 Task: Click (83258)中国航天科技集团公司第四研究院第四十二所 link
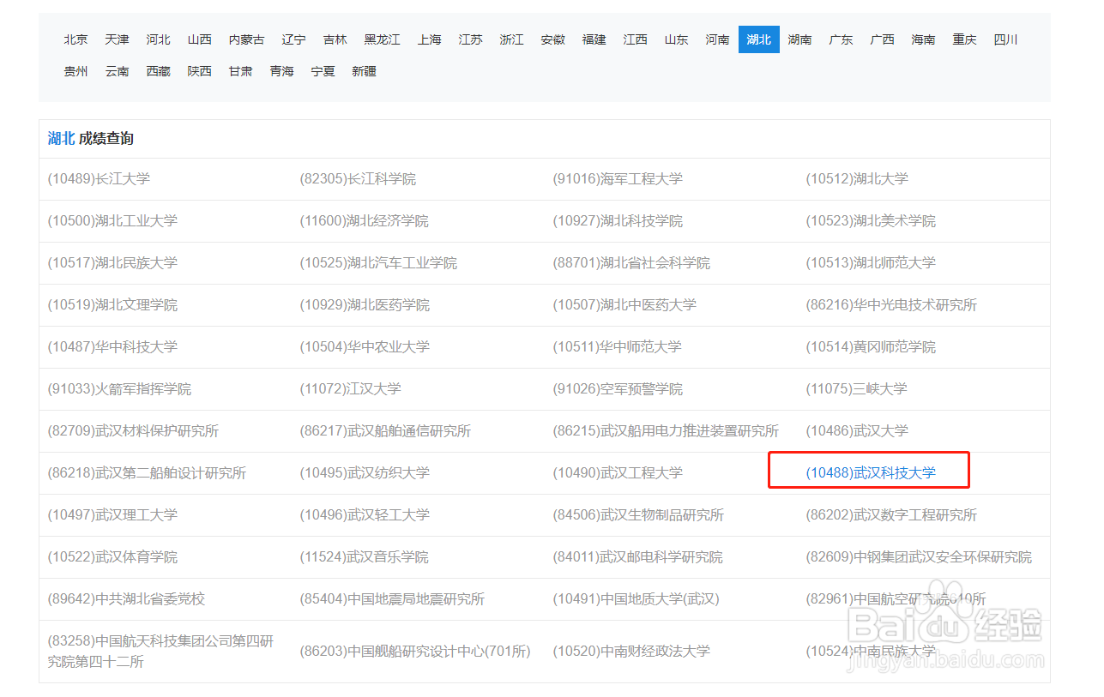[x=160, y=652]
